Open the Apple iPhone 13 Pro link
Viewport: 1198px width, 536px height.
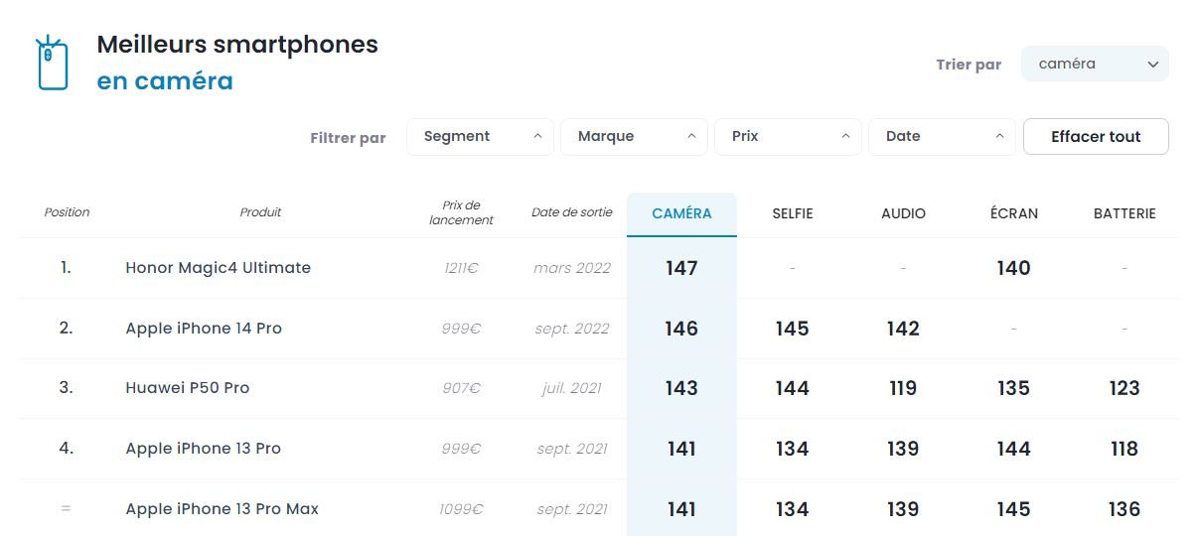pyautogui.click(x=203, y=449)
